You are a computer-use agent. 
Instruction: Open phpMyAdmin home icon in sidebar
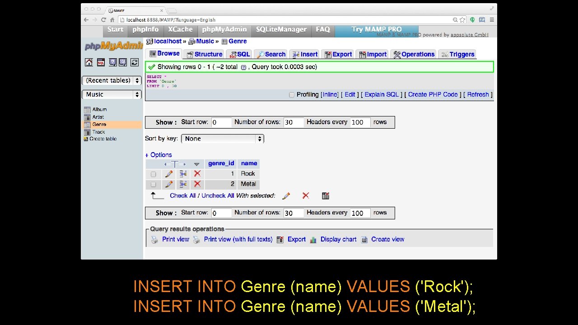(x=89, y=62)
